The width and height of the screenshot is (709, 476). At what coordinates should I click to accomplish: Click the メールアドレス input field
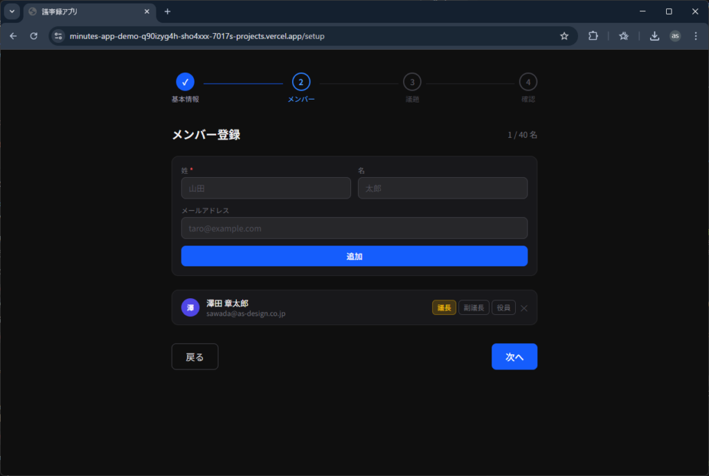[x=354, y=228]
